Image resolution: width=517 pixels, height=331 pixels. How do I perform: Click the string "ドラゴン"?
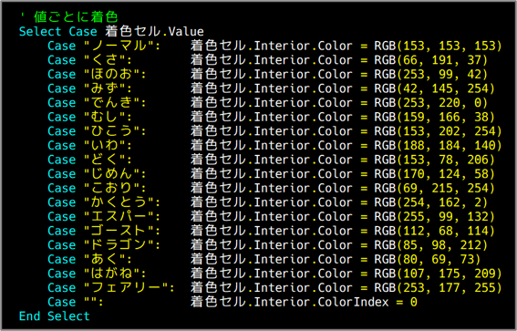point(119,245)
